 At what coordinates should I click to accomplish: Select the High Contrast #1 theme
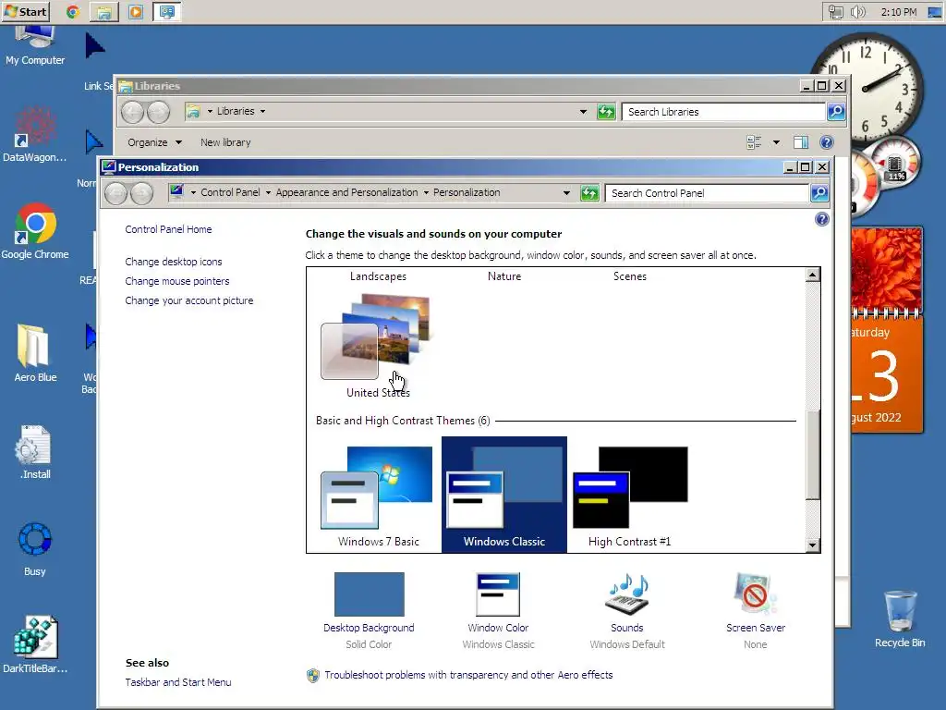[x=630, y=496]
